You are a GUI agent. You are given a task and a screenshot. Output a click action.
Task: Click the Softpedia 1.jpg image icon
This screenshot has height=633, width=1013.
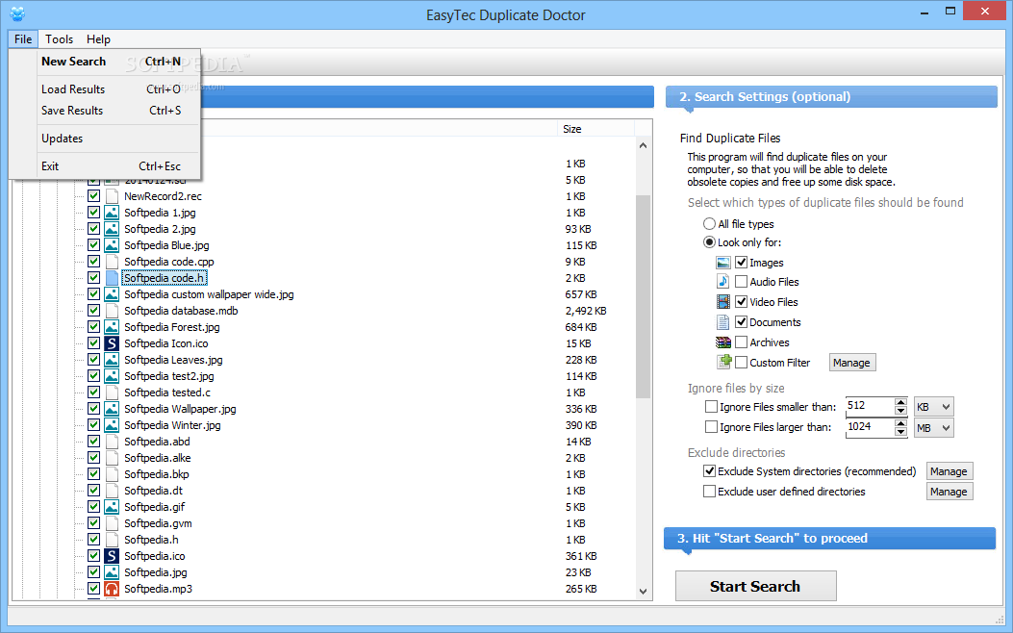pyautogui.click(x=112, y=213)
